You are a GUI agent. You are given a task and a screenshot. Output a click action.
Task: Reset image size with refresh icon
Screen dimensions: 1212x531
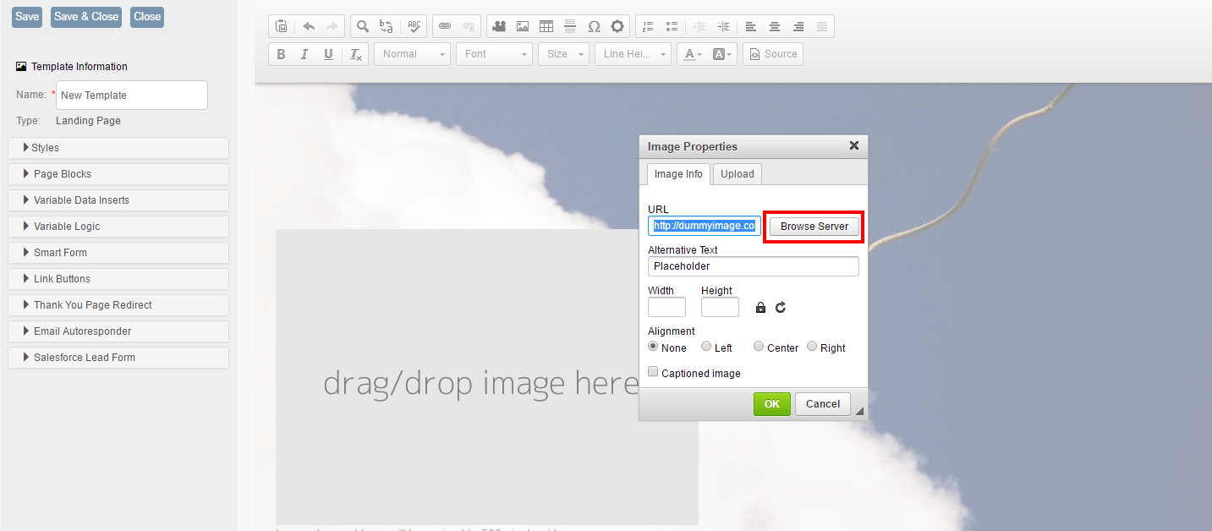pyautogui.click(x=781, y=308)
